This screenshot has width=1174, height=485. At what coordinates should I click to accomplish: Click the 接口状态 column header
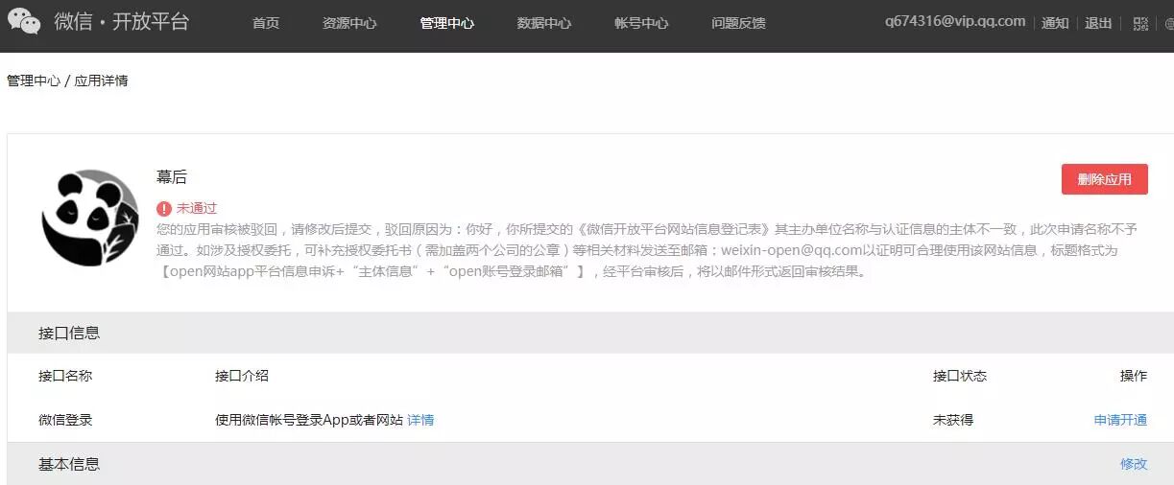pyautogui.click(x=960, y=376)
